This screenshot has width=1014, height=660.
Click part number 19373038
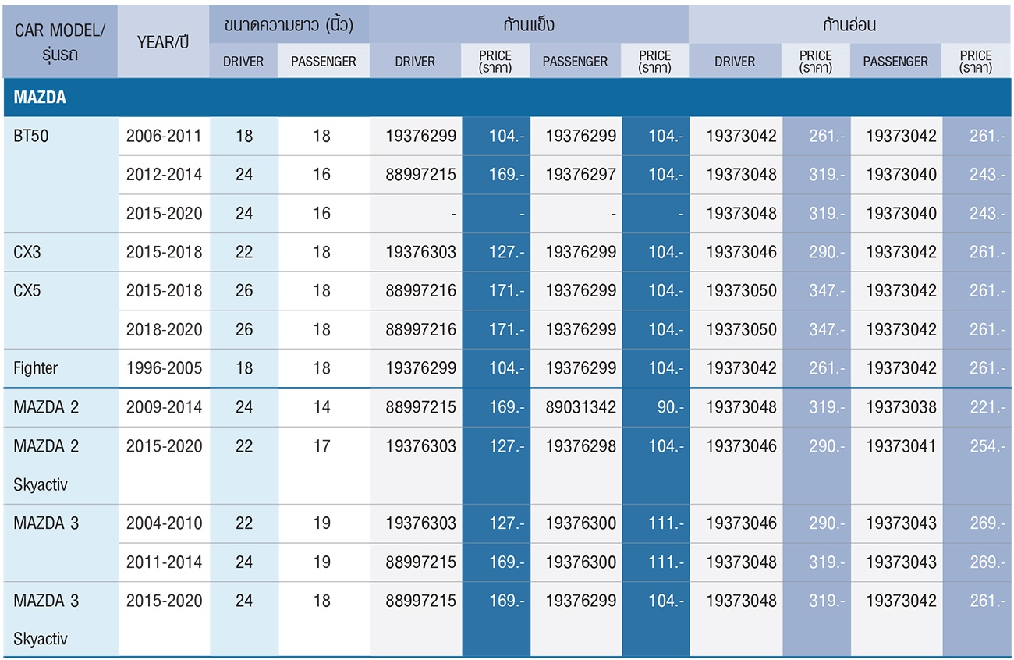pyautogui.click(x=901, y=407)
